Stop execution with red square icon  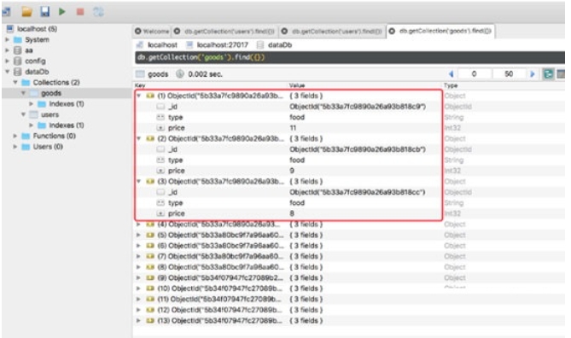(80, 12)
